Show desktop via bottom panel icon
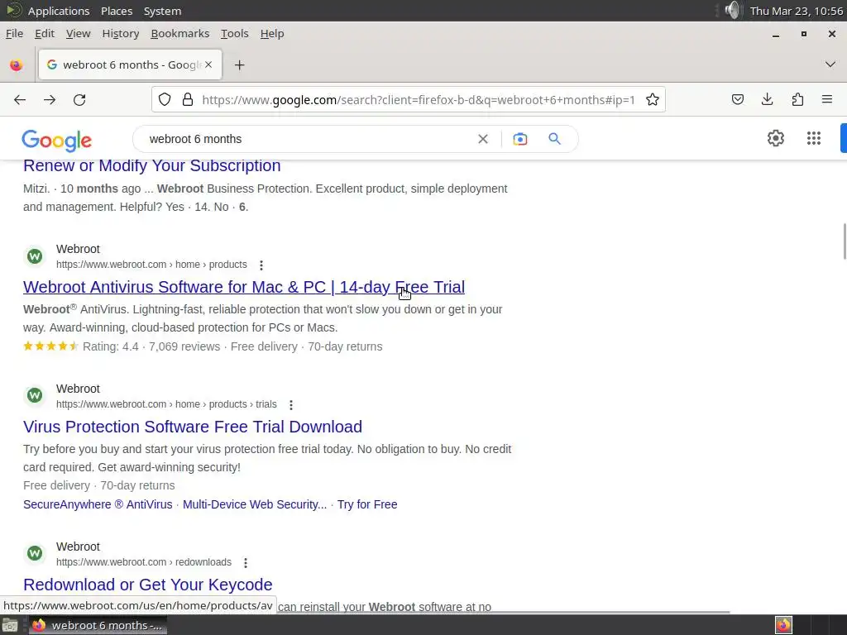847x635 pixels. pyautogui.click(x=10, y=625)
